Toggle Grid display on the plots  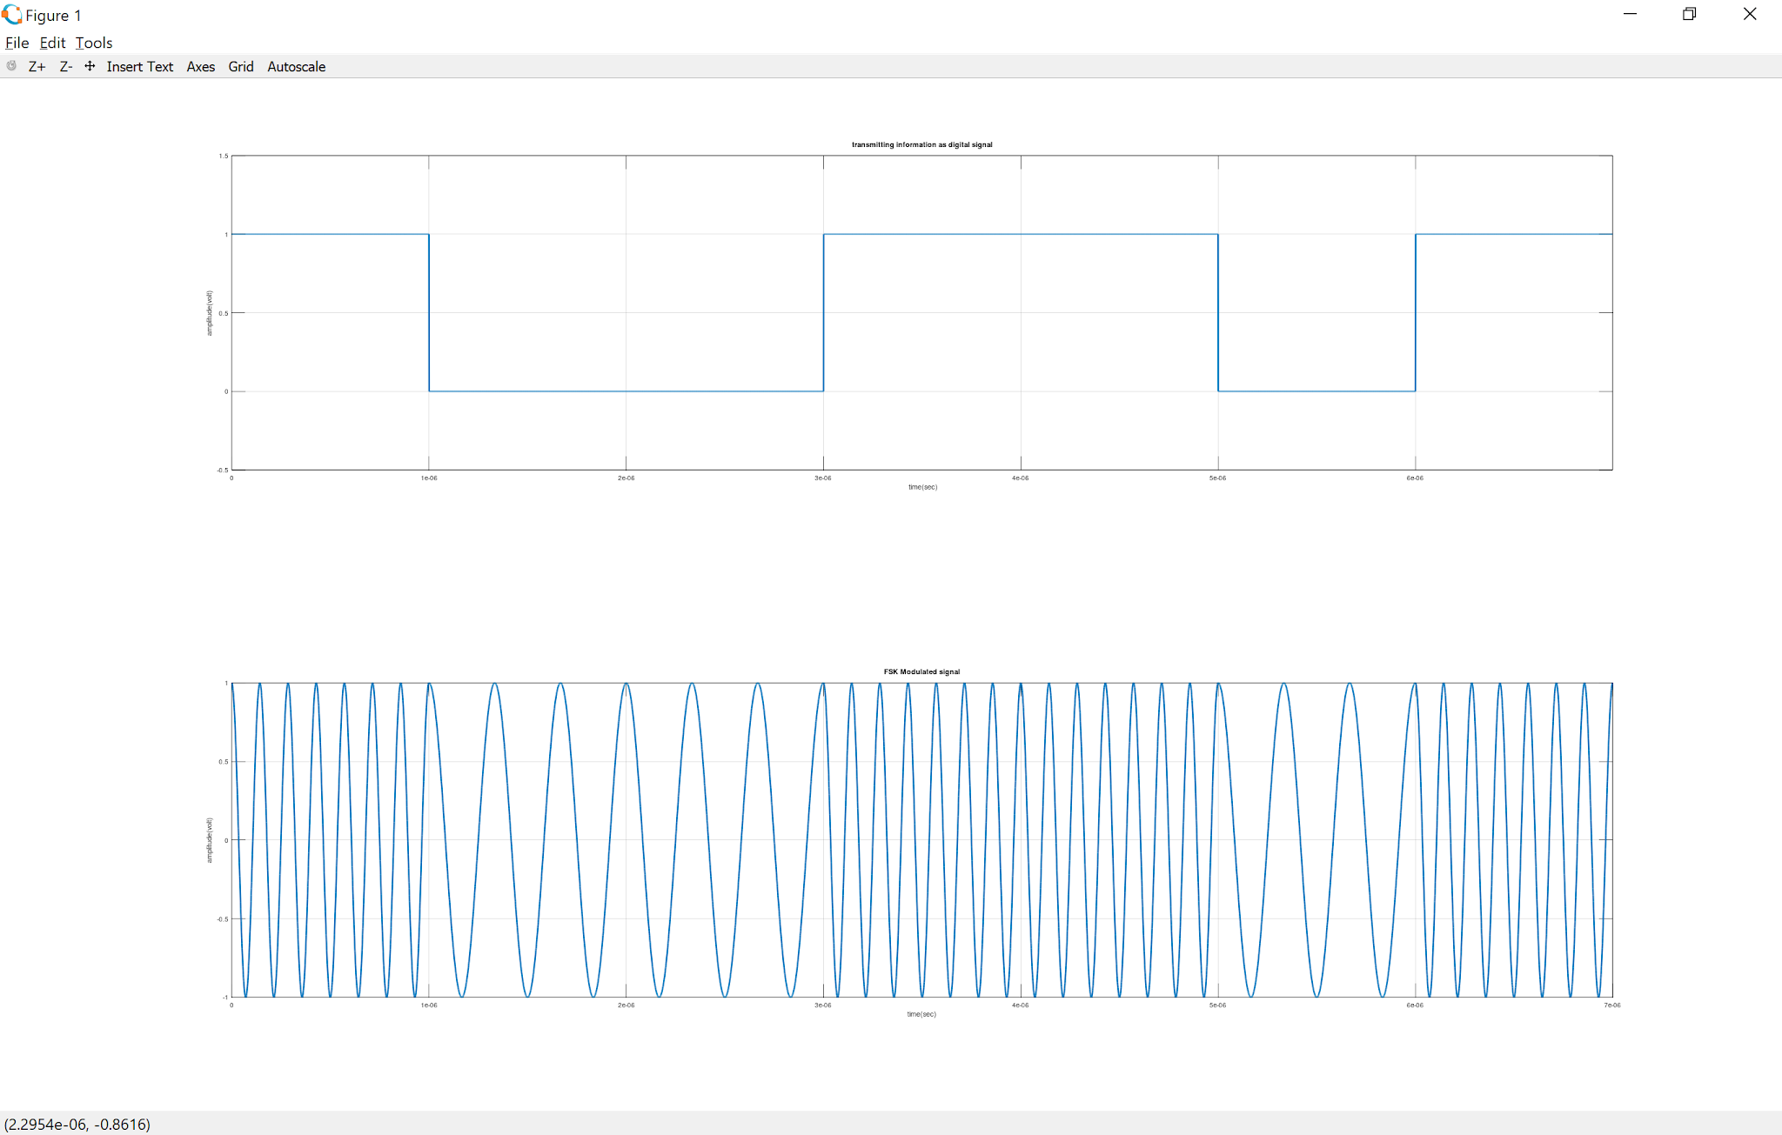[x=241, y=66]
